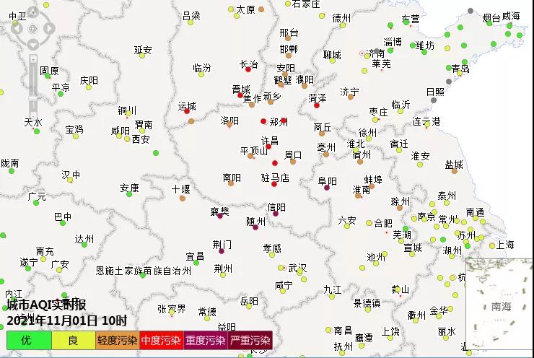
Task: Click the 郑州 city label
Action: tap(279, 122)
